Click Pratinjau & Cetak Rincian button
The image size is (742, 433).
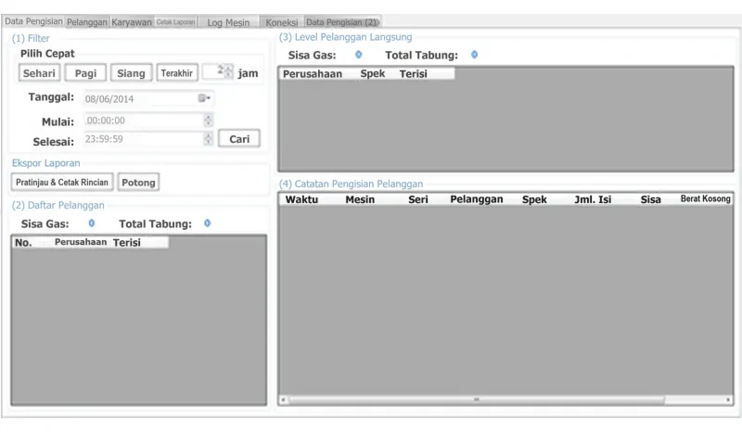(62, 182)
